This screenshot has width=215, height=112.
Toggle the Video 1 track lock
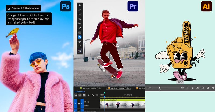tap(79, 103)
